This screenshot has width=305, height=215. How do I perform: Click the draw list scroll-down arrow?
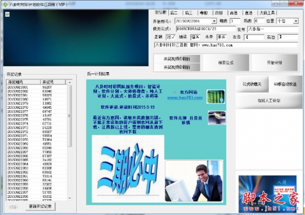click(70, 198)
